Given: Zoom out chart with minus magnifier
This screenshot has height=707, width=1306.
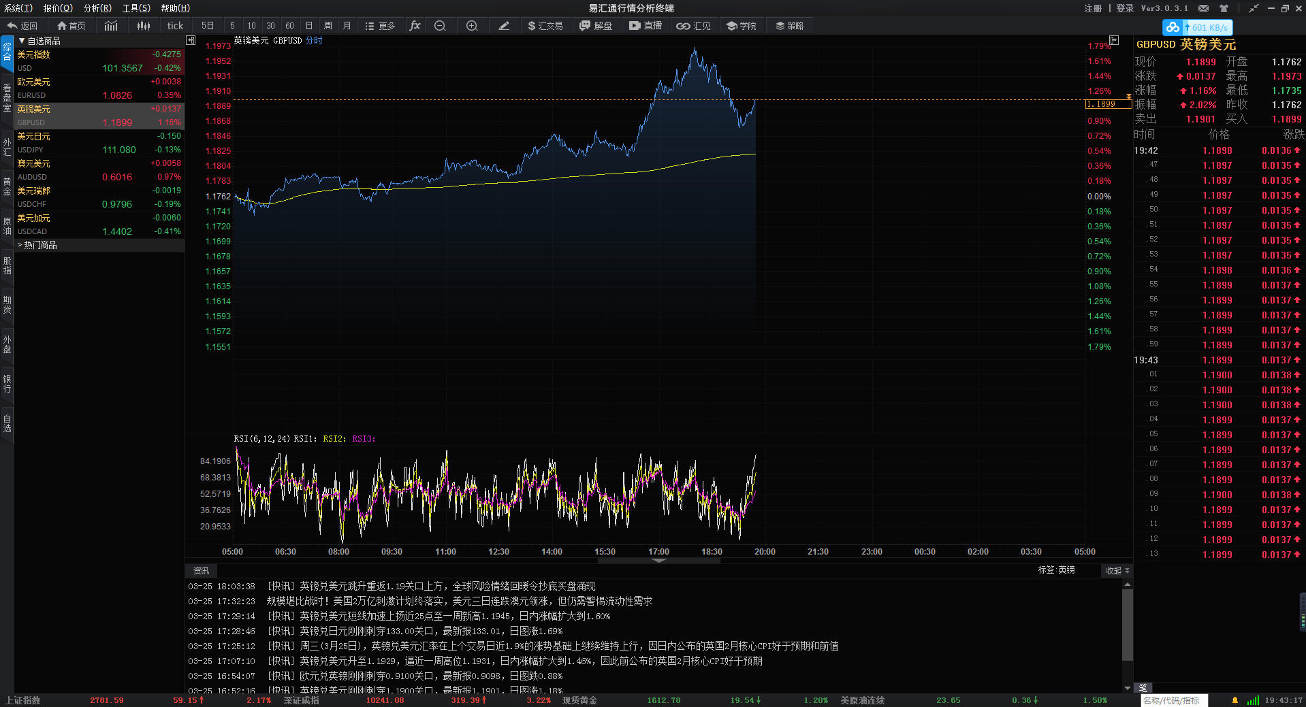Looking at the screenshot, I should 440,26.
